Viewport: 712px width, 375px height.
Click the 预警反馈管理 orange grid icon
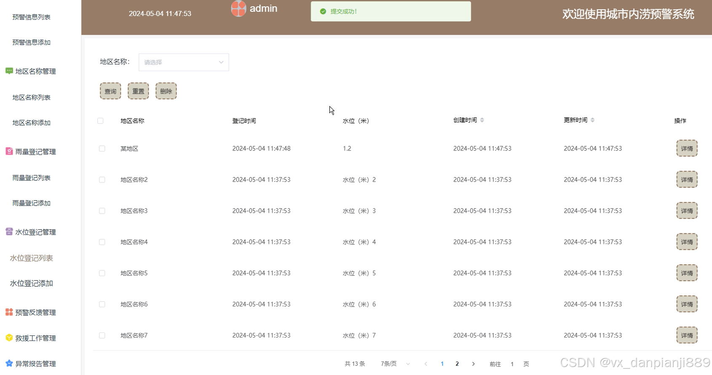9,312
